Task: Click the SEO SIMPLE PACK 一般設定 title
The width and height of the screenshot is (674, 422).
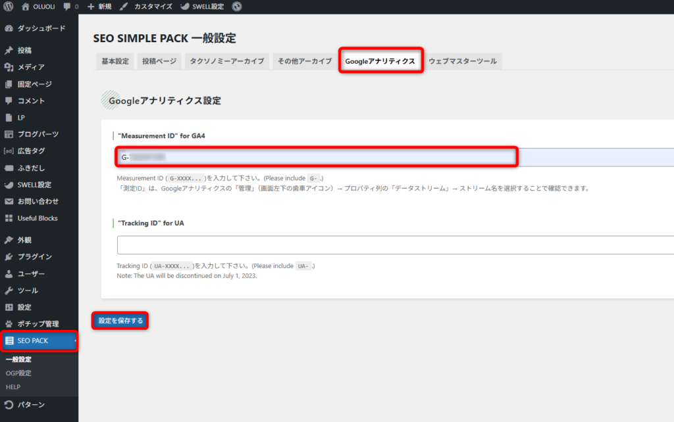Action: [165, 38]
